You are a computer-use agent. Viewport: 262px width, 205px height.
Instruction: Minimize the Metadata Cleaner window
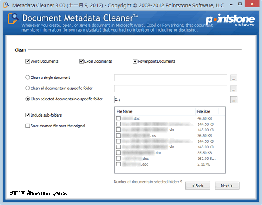(x=231, y=5)
